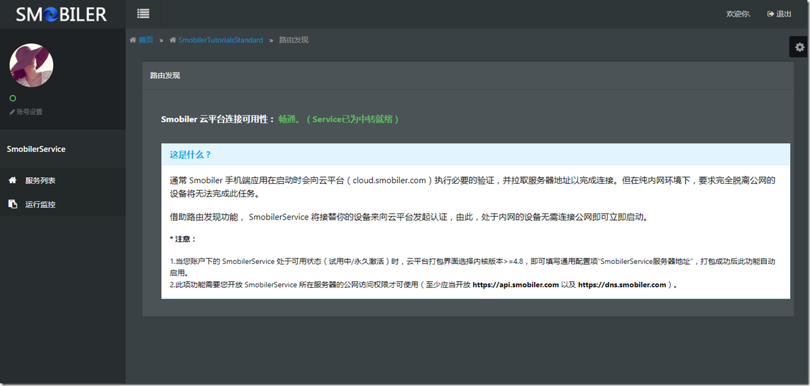Click Smobiler 云平台连接可用性 label
810x386 pixels.
pyautogui.click(x=218, y=119)
